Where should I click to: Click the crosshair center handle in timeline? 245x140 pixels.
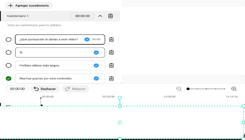coord(120,122)
